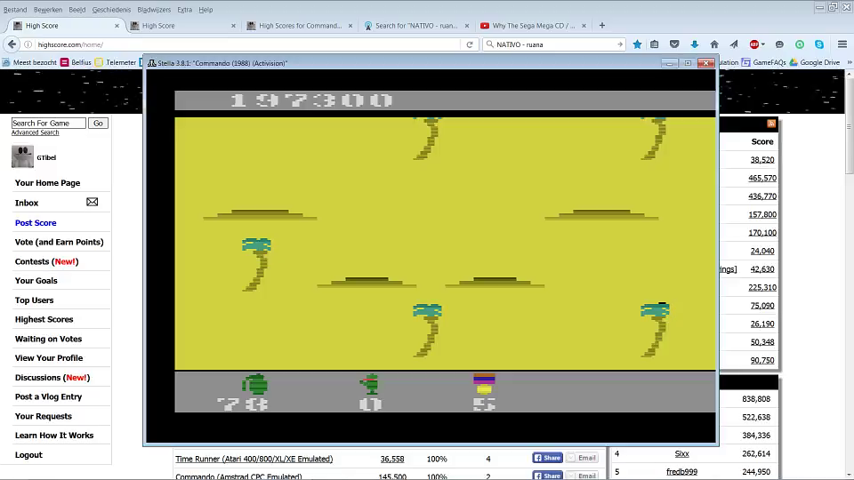Click the paper plane send icon

pyautogui.click(x=734, y=44)
